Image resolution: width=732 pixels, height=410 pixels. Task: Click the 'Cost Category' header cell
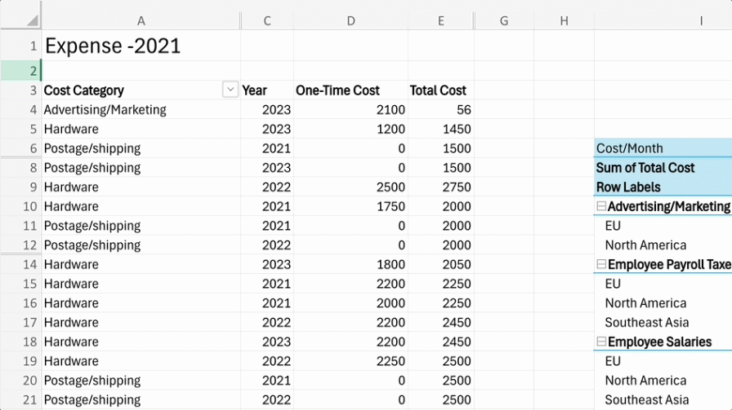(x=141, y=90)
